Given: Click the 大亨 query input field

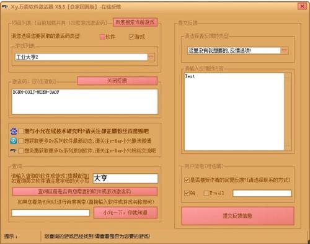Looking at the screenshot, I should 125,178.
